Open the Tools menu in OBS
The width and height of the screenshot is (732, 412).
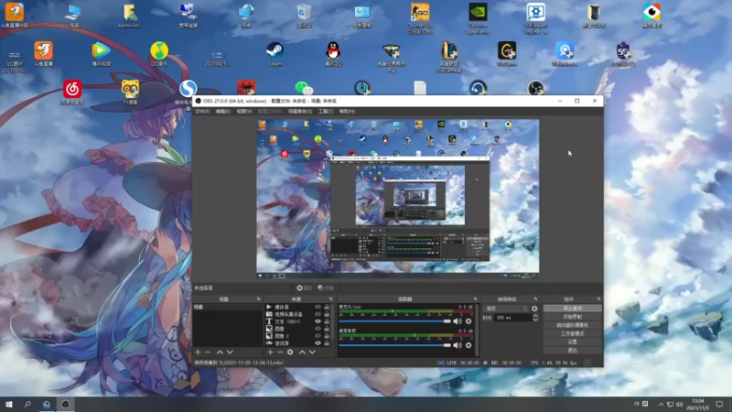pyautogui.click(x=325, y=111)
